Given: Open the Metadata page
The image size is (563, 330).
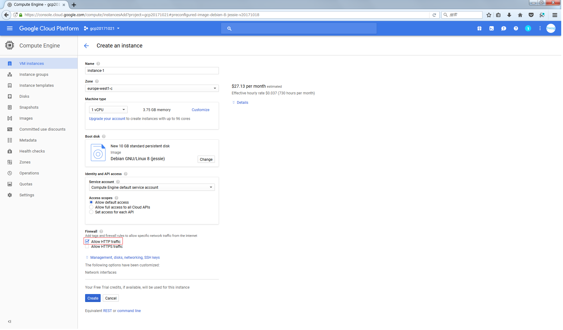Looking at the screenshot, I should point(28,140).
